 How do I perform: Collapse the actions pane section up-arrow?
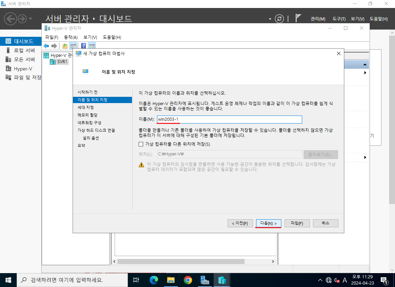[365, 65]
